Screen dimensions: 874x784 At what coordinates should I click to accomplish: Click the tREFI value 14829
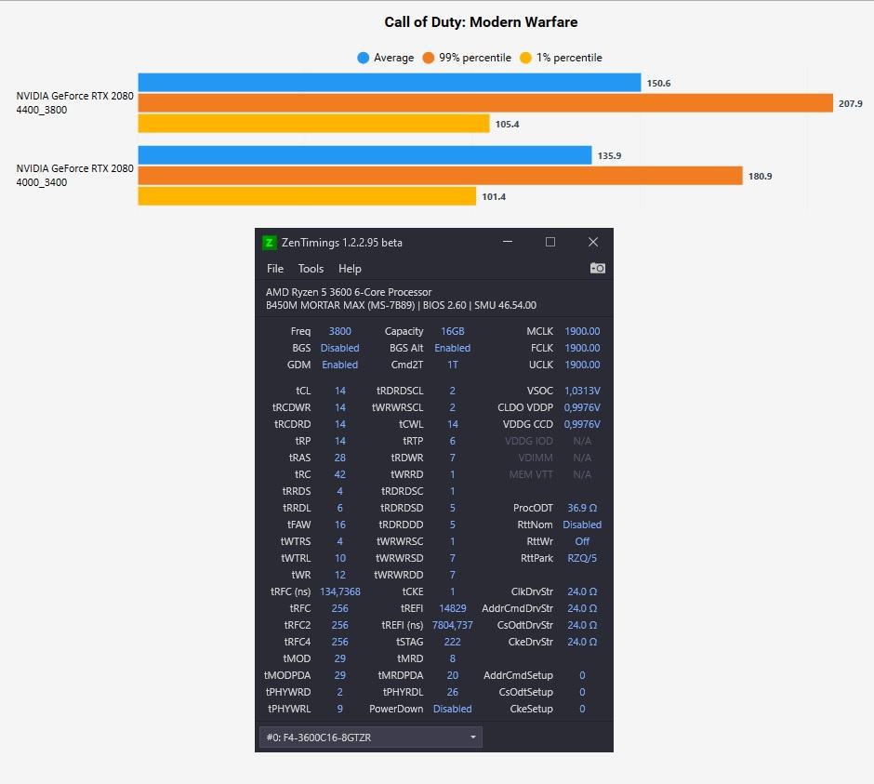click(453, 608)
